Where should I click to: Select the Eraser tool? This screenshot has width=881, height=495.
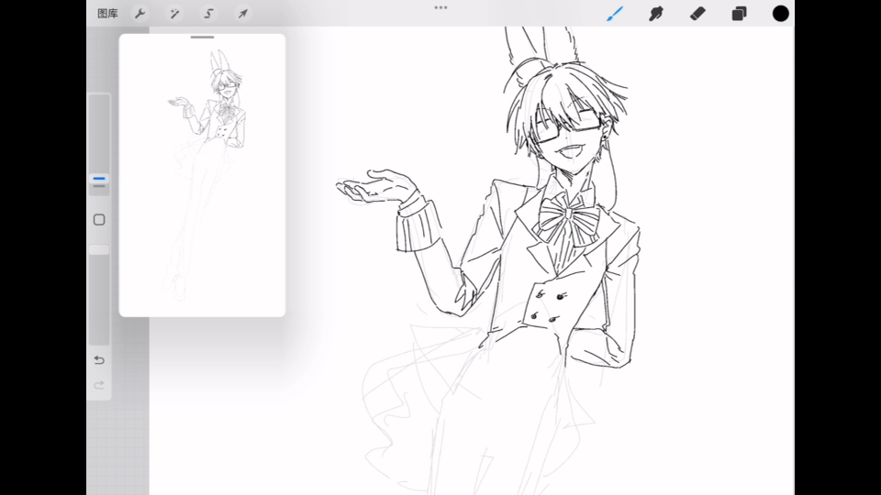pos(697,14)
